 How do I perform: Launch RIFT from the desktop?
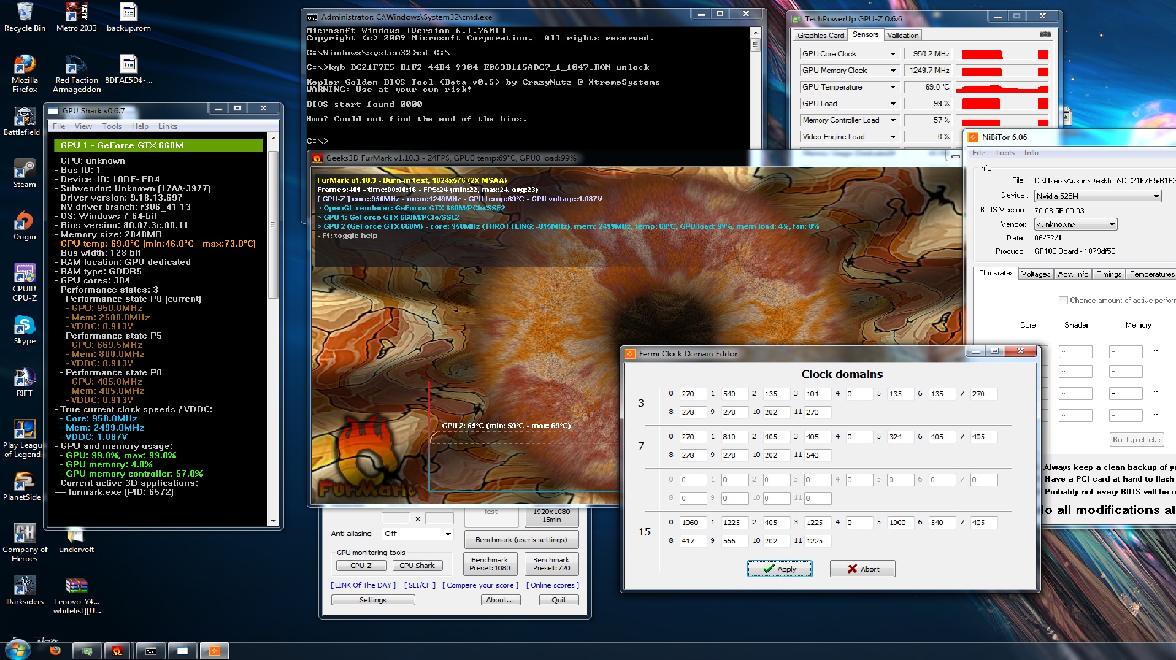click(x=25, y=382)
